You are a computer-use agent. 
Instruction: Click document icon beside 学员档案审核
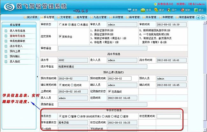[6, 41]
